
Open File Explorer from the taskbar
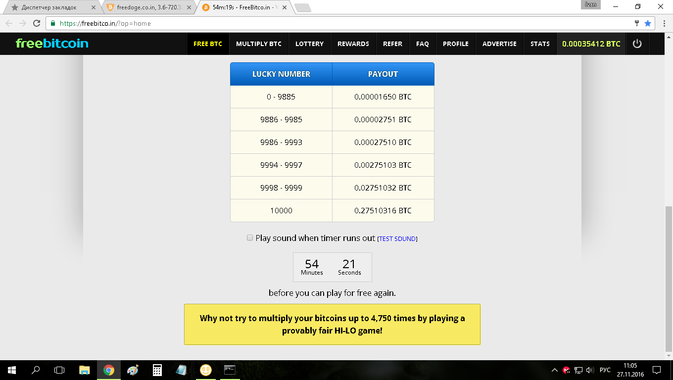click(85, 370)
